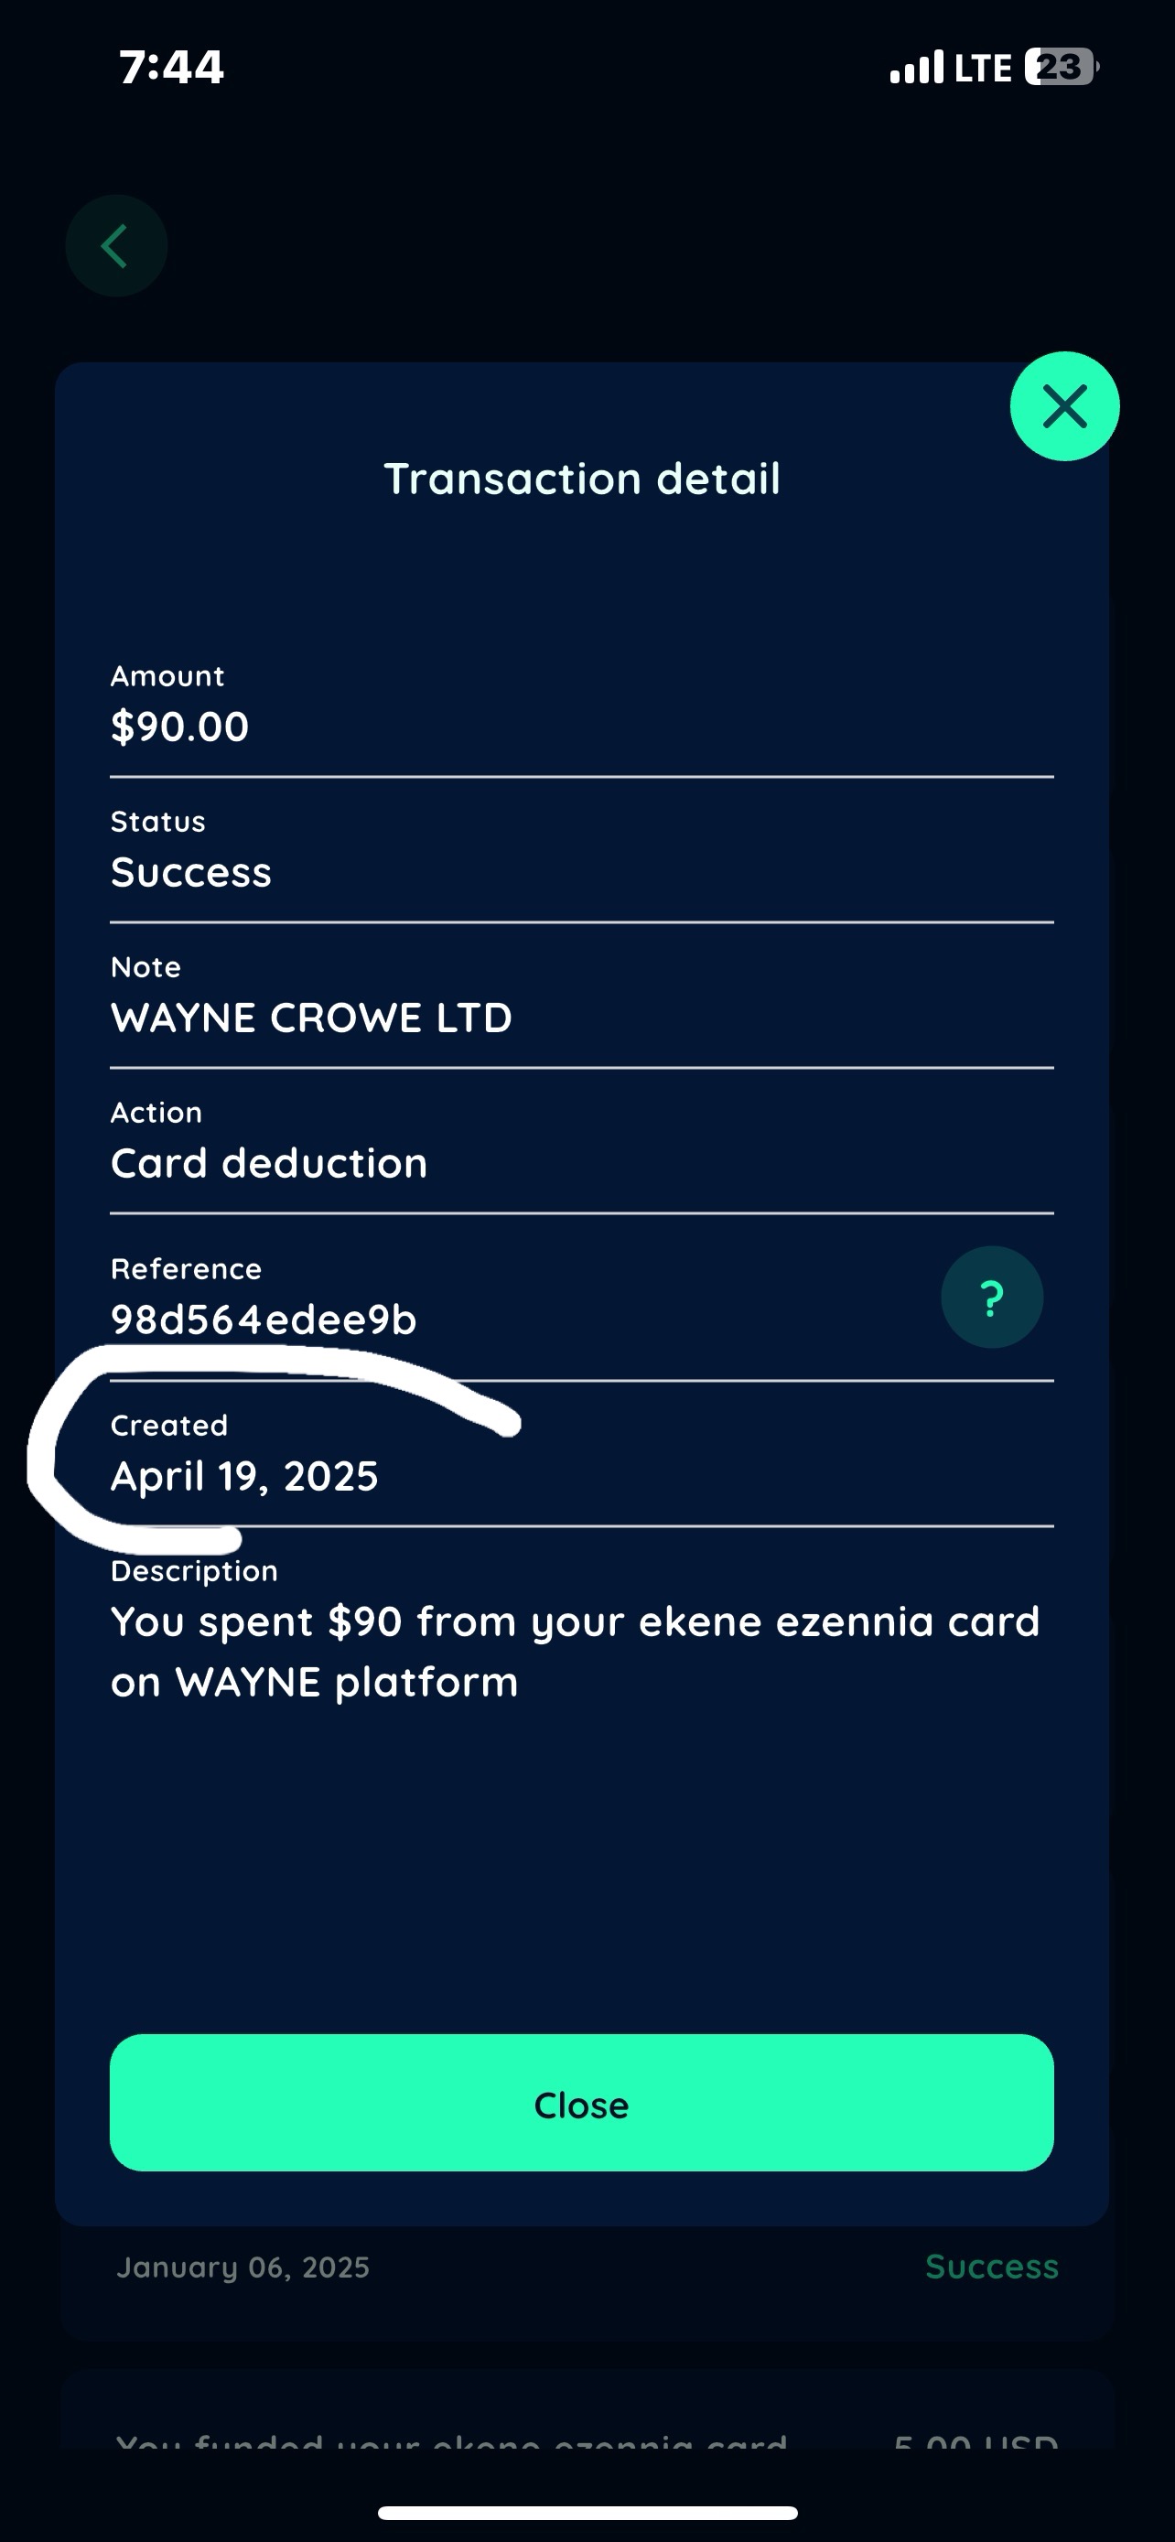Tap the green Success label behind the dialog
The width and height of the screenshot is (1175, 2542).
pos(990,2267)
